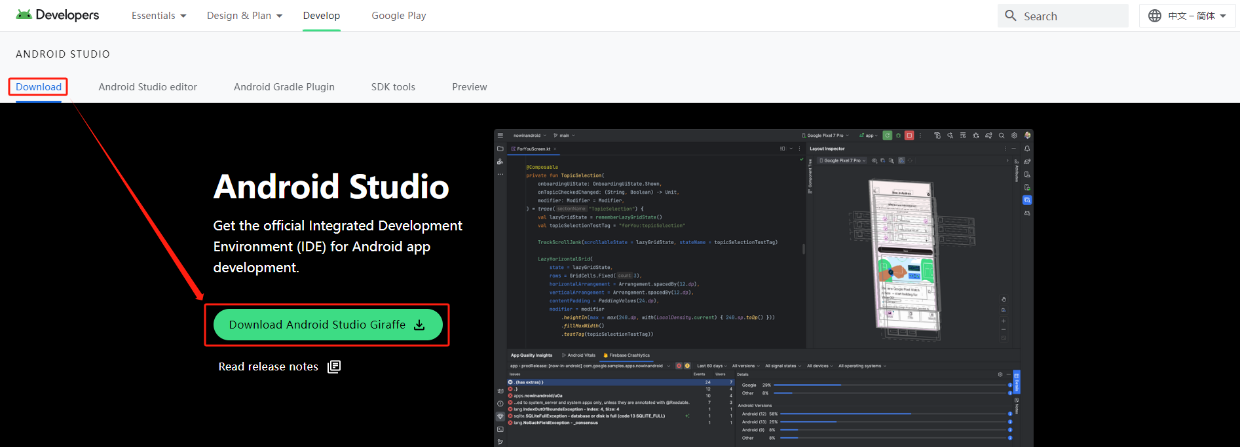Expand the Design & Plan menu
1240x447 pixels.
pyautogui.click(x=245, y=16)
